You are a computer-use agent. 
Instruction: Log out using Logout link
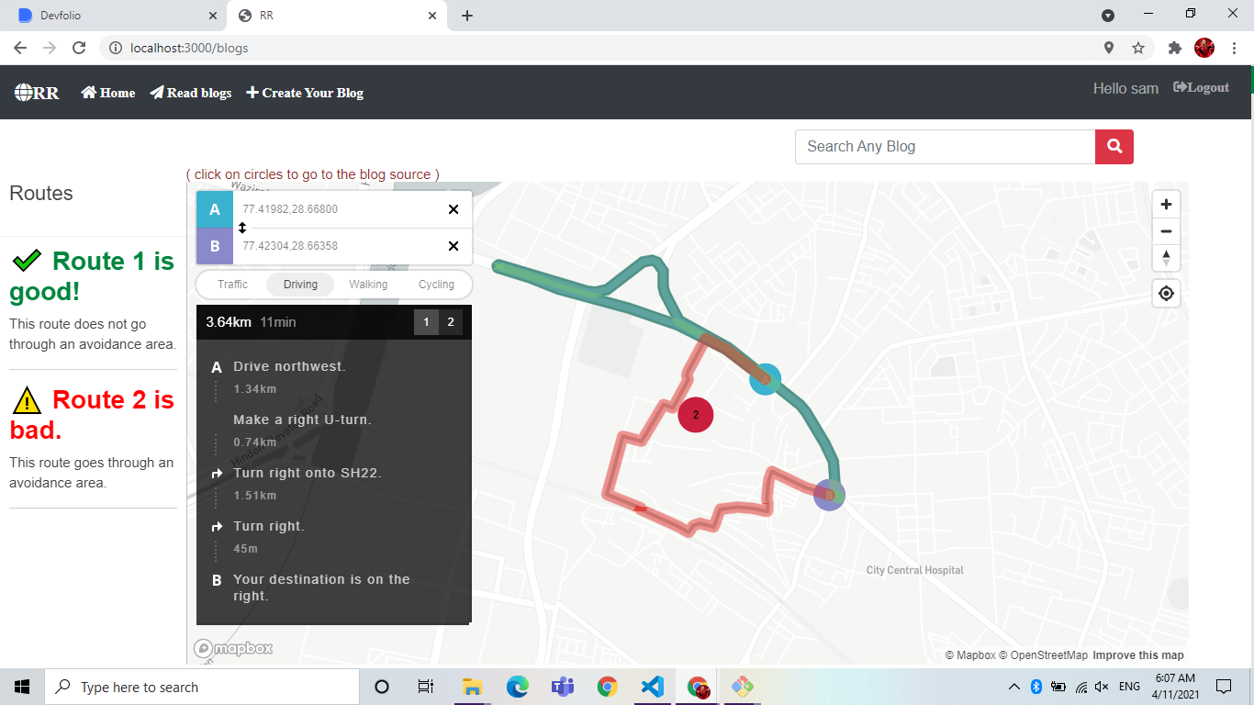1201,88
